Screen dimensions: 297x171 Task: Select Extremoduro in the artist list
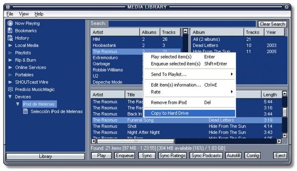pyautogui.click(x=117, y=58)
